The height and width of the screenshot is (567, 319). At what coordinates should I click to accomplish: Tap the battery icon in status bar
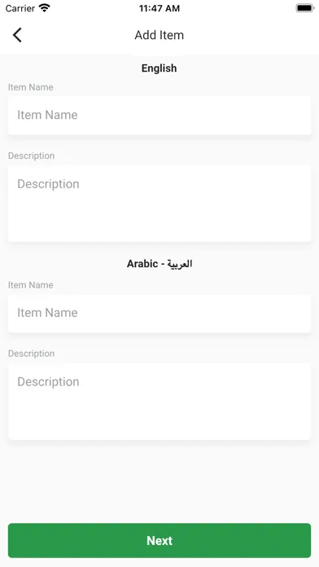coord(304,8)
